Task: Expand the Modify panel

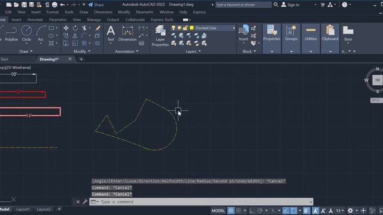Action: pos(82,51)
